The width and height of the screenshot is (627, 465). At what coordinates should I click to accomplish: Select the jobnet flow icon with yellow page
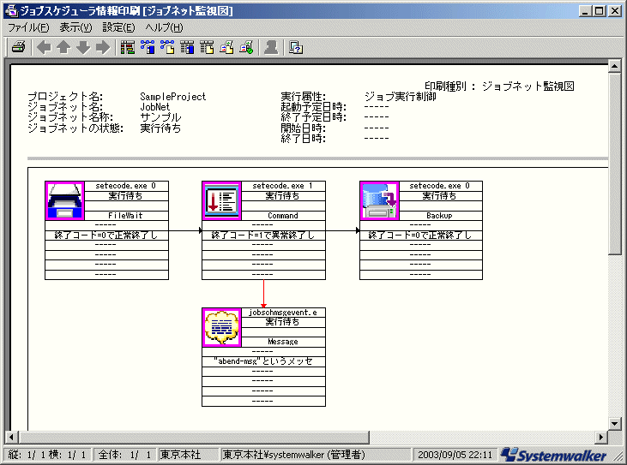167,47
